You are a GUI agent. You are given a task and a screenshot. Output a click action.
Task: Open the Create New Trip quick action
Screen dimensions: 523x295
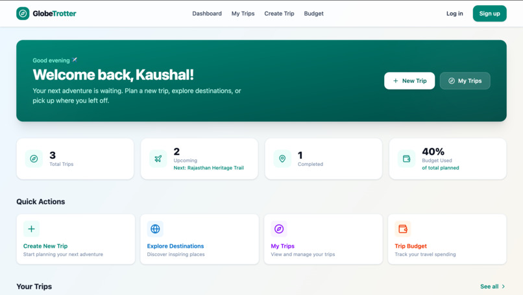click(x=76, y=239)
